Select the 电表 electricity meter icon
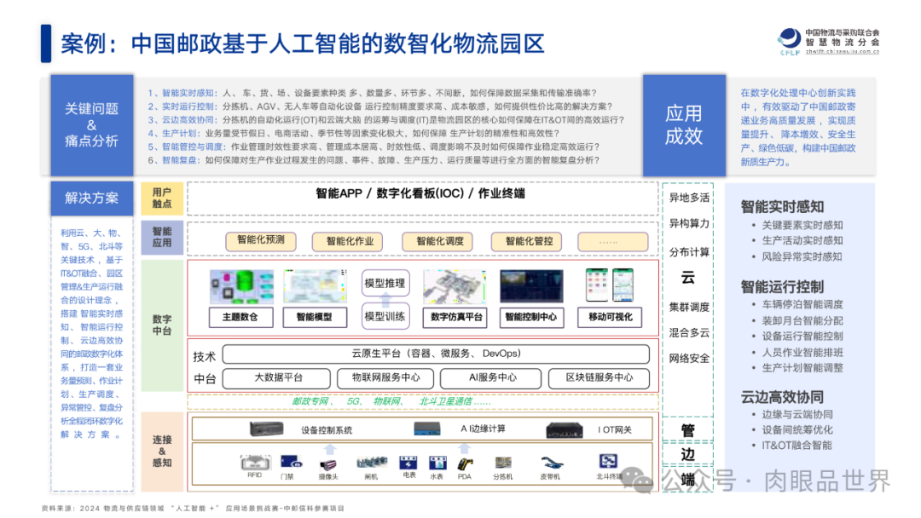 [408, 463]
